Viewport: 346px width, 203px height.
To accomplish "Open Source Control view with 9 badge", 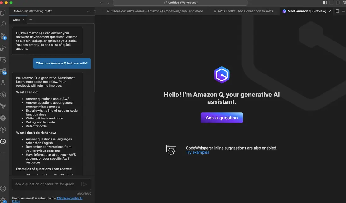I will coord(3,36).
